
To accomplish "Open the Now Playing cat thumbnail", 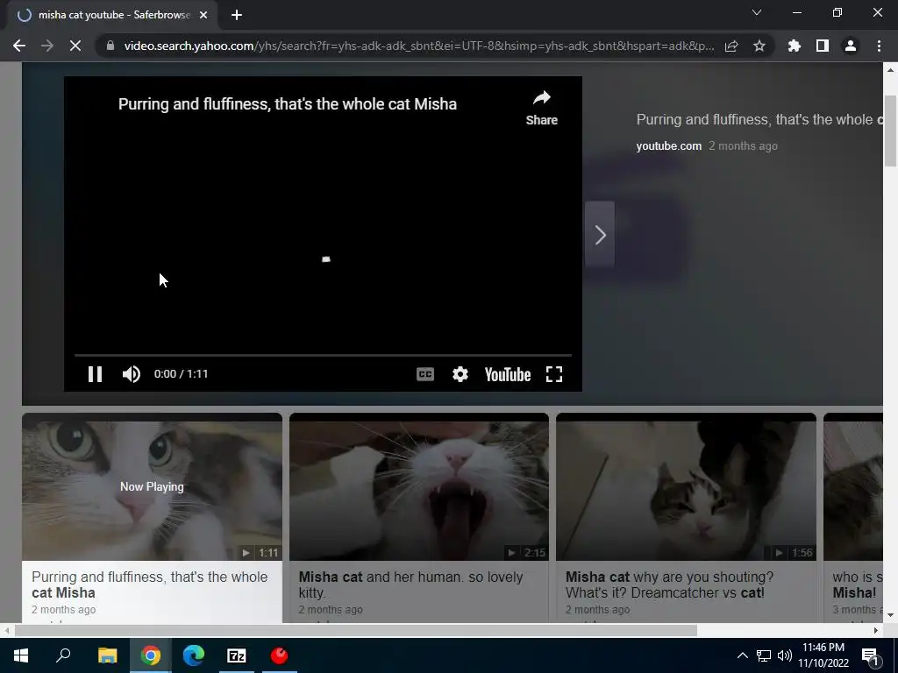I will tap(152, 487).
